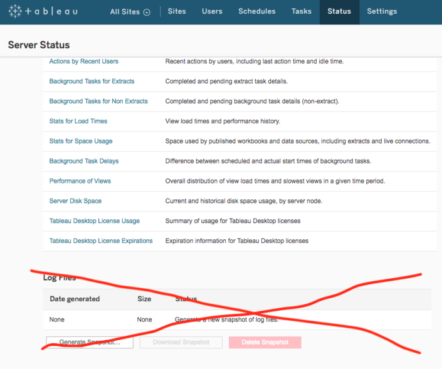The image size is (442, 369).
Task: Open Tableau Desktop License Usage
Action: point(95,221)
